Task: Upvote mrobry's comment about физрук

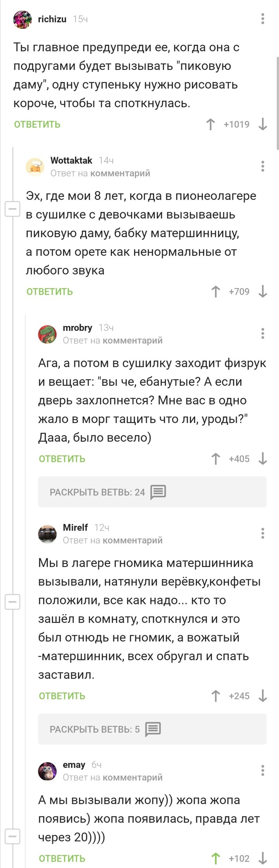Action: [216, 459]
